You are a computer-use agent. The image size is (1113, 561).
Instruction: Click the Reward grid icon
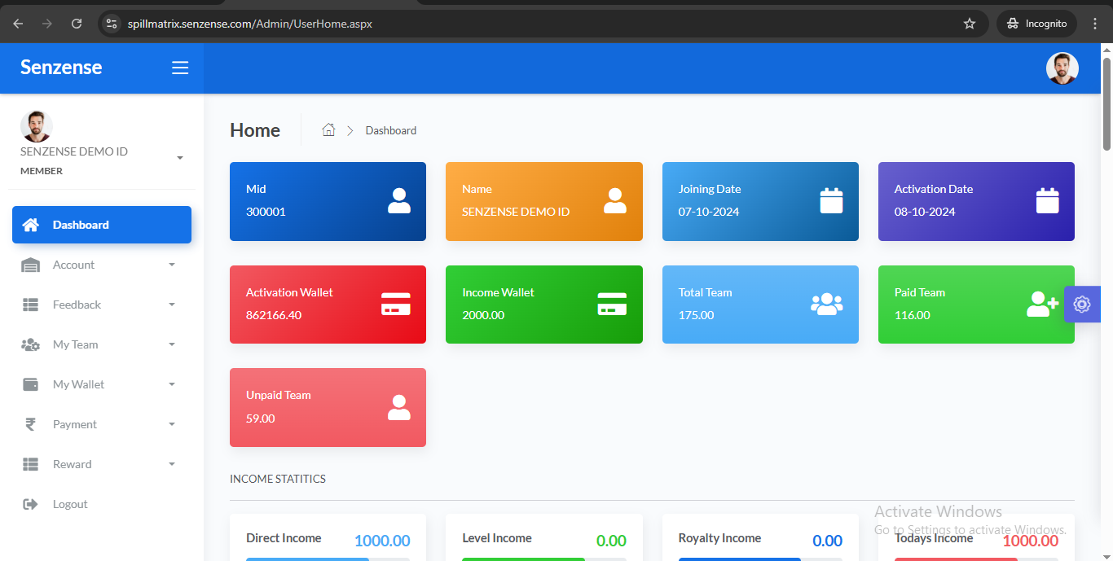pos(30,464)
